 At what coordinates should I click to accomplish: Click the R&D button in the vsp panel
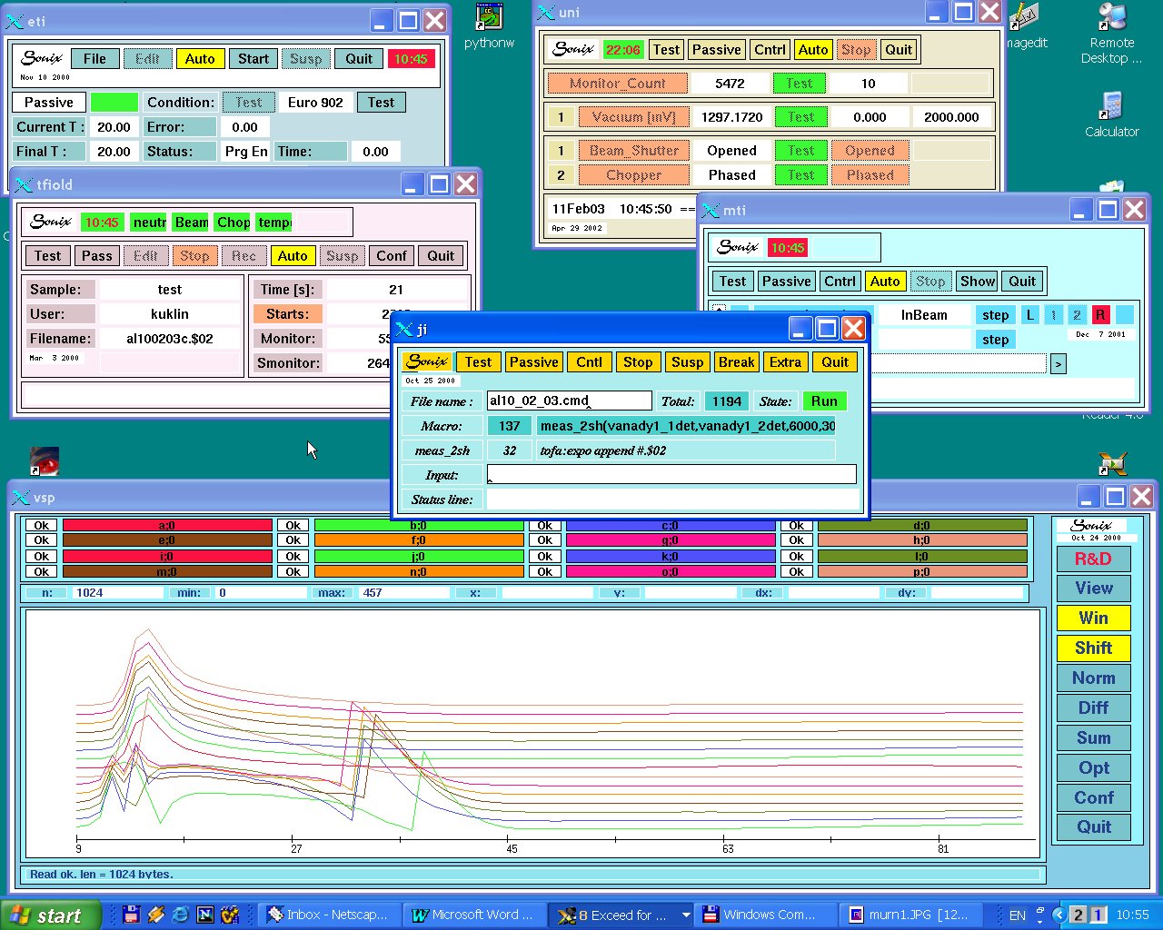[x=1093, y=559]
